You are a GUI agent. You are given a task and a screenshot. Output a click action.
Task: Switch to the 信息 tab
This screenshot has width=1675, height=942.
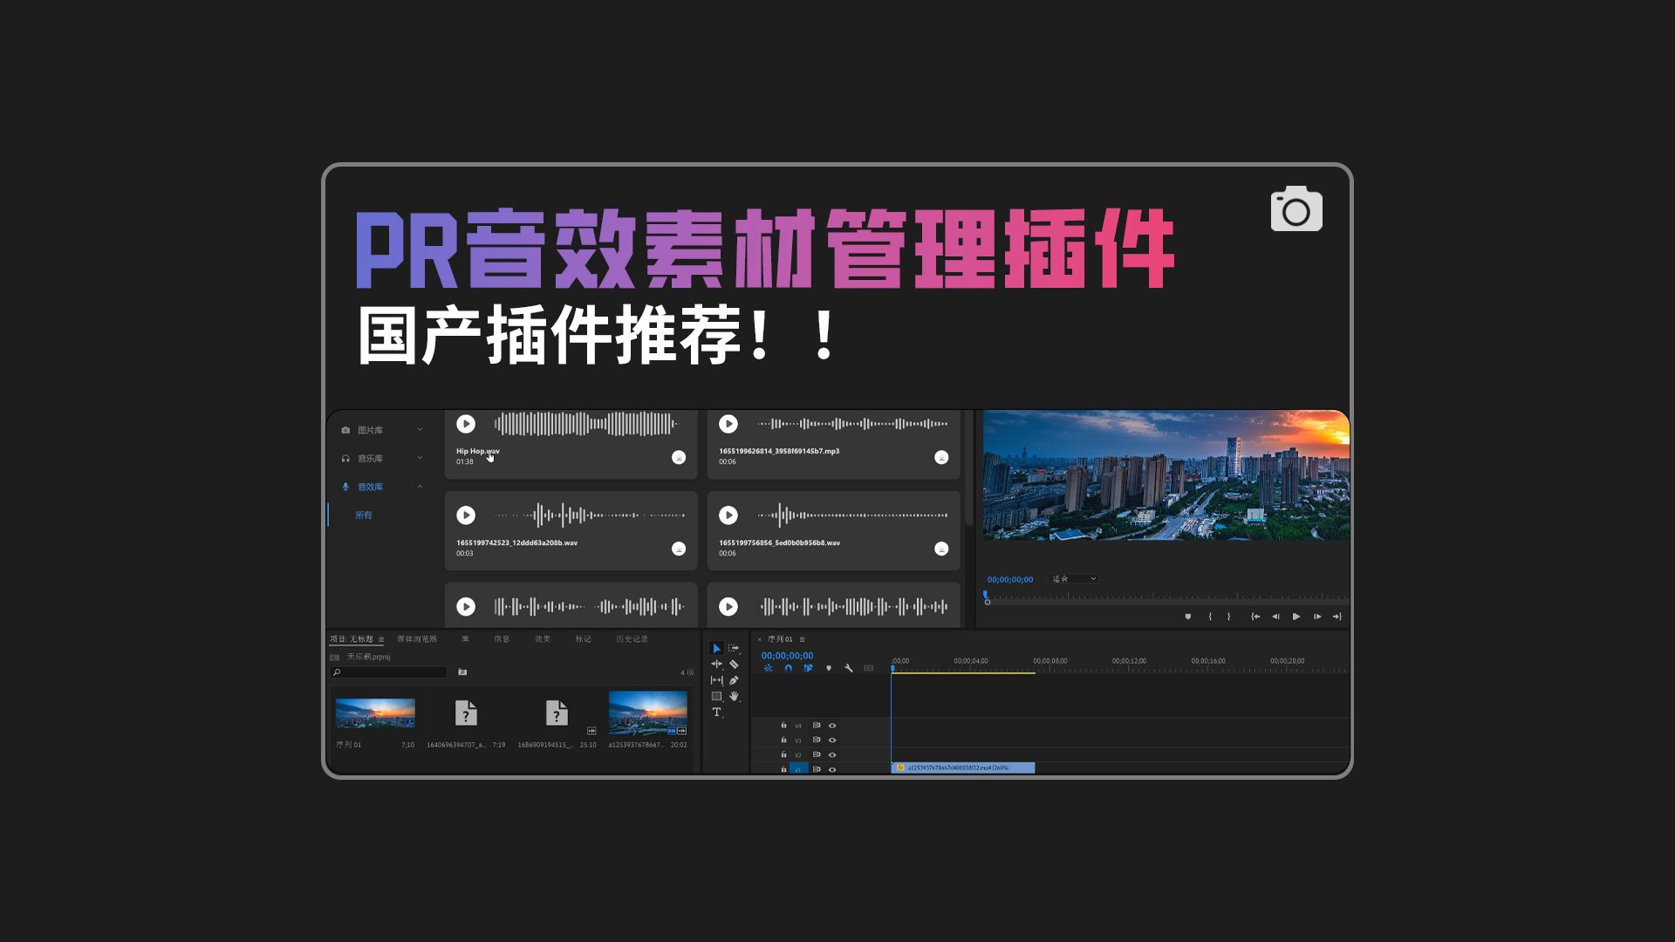point(502,639)
